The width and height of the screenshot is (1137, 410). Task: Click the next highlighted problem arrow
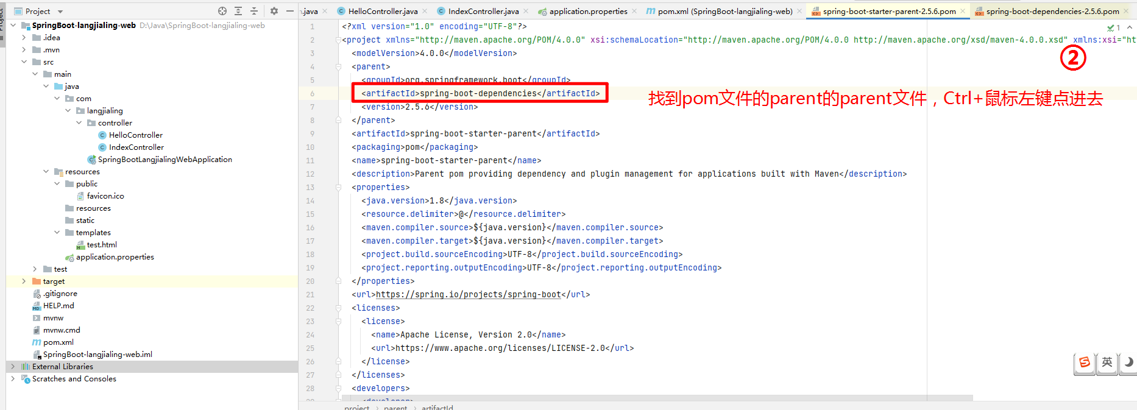[1130, 27]
